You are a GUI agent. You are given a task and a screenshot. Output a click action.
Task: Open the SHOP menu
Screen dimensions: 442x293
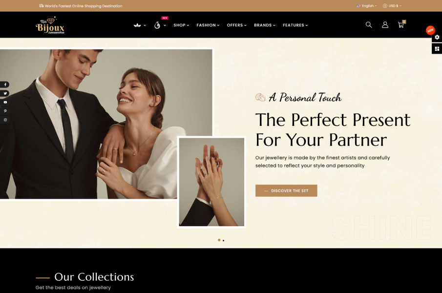181,25
